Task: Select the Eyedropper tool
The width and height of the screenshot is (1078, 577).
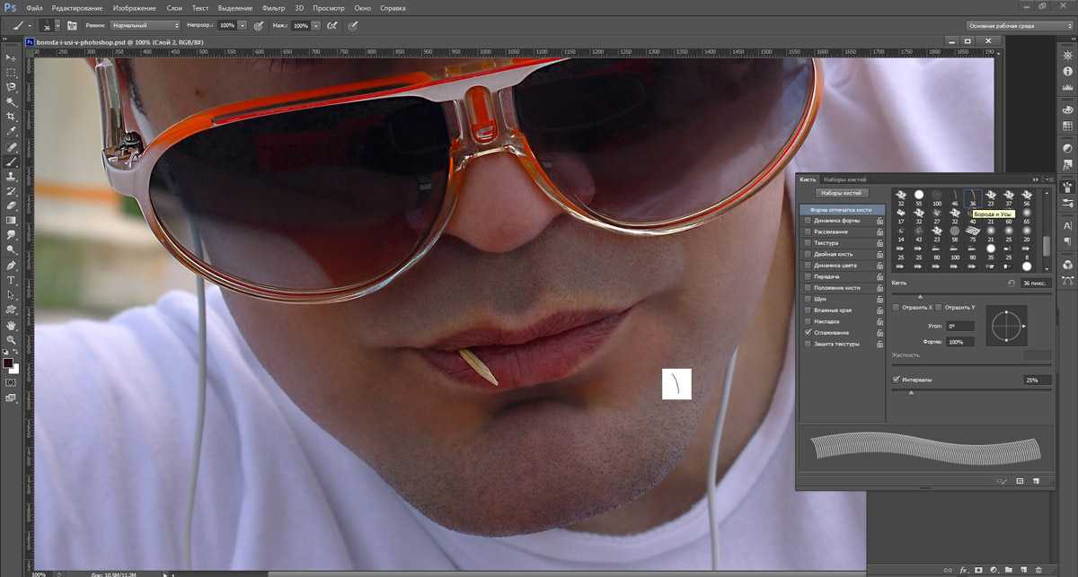Action: tap(12, 131)
